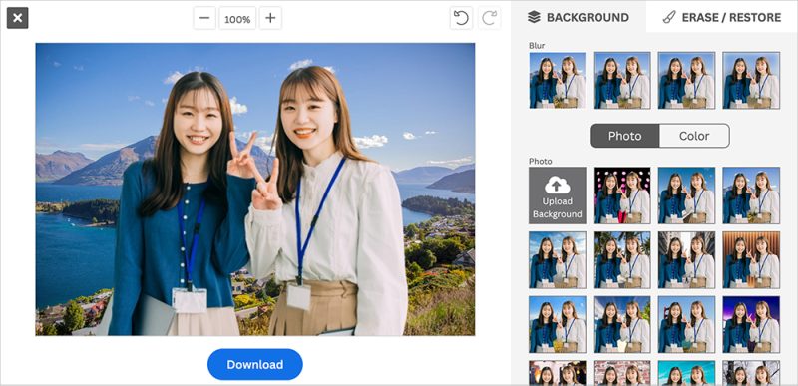Redo the last undone edit
Screen dimensions: 798x386
(489, 18)
